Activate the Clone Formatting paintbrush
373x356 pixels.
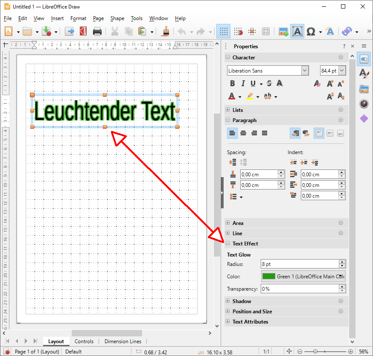(165, 31)
